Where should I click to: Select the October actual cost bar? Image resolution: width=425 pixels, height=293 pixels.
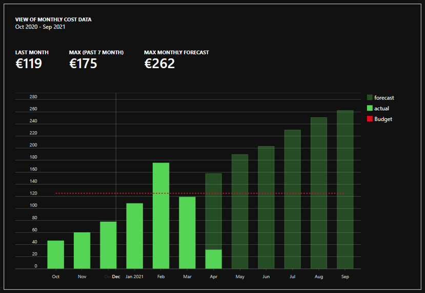(56, 255)
